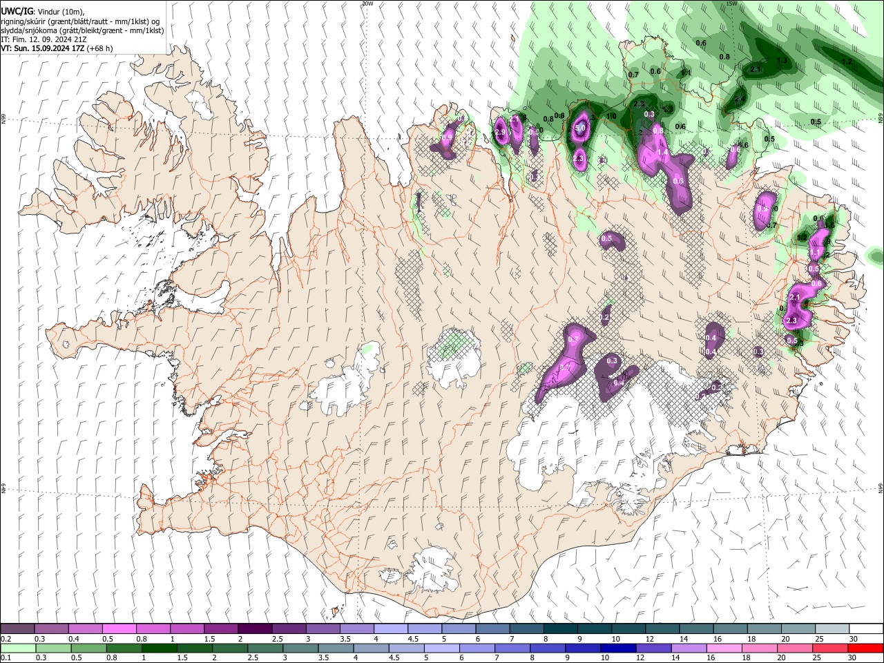Viewport: 884px width, 663px height.
Task: Click the deep navy swatch between 10 and 12 on rain scale
Action: pos(619,648)
